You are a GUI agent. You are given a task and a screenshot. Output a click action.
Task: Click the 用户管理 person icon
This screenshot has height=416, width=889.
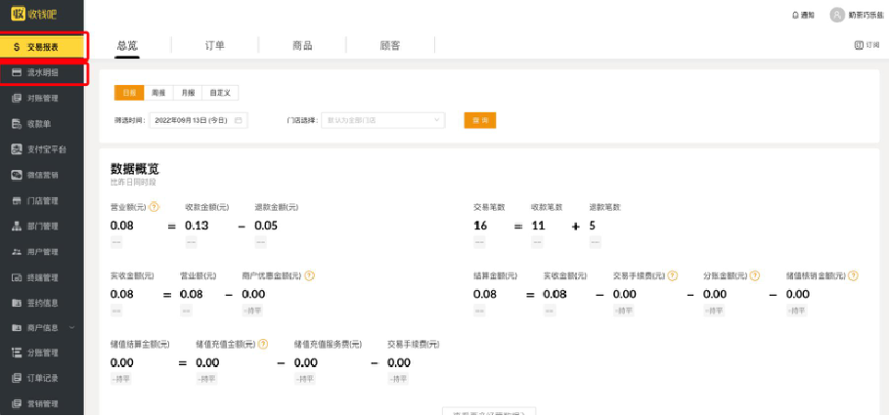coord(17,252)
